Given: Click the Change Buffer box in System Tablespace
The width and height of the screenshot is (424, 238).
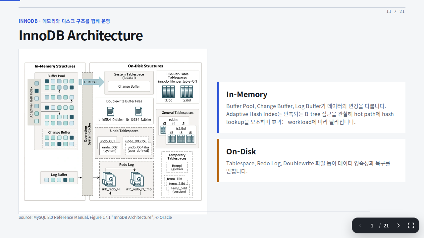Looking at the screenshot, I should pos(129,86).
